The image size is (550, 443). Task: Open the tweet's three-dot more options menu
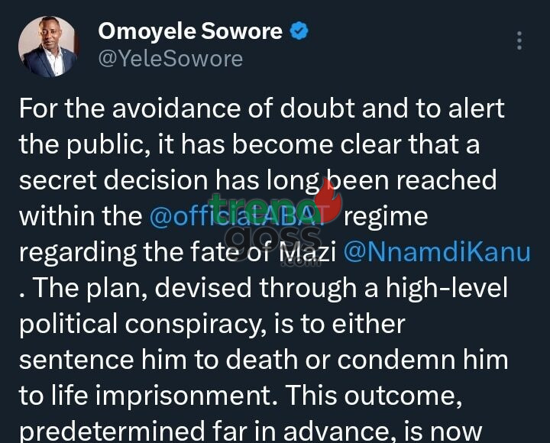(x=519, y=41)
